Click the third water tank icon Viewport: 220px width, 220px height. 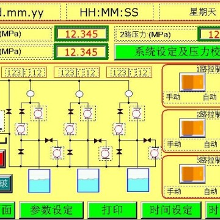138,180
